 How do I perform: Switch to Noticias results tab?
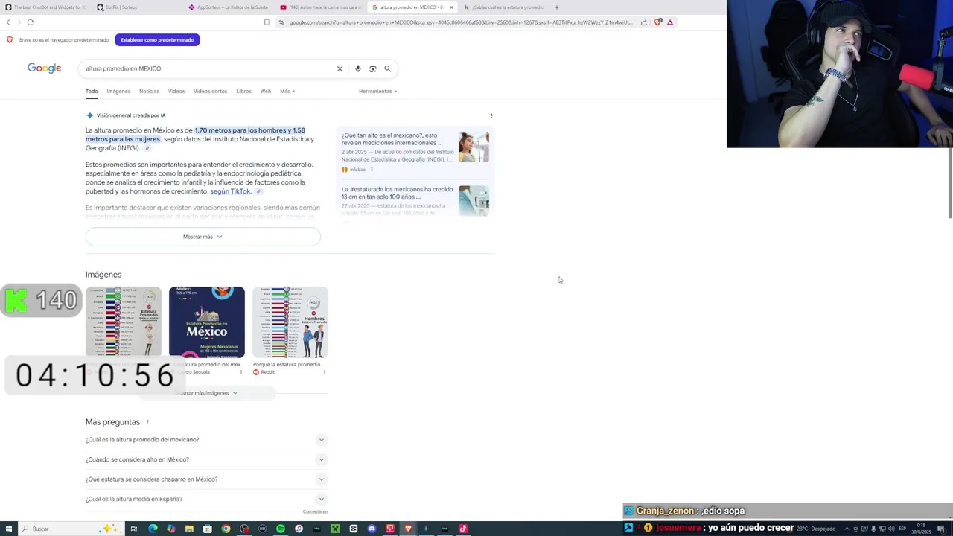[149, 91]
